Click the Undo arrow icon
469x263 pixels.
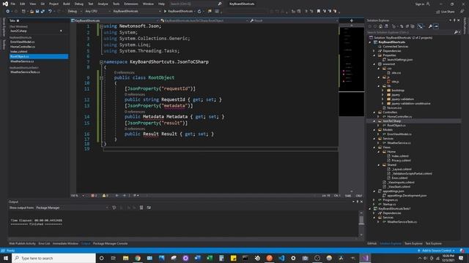[x=50, y=12]
